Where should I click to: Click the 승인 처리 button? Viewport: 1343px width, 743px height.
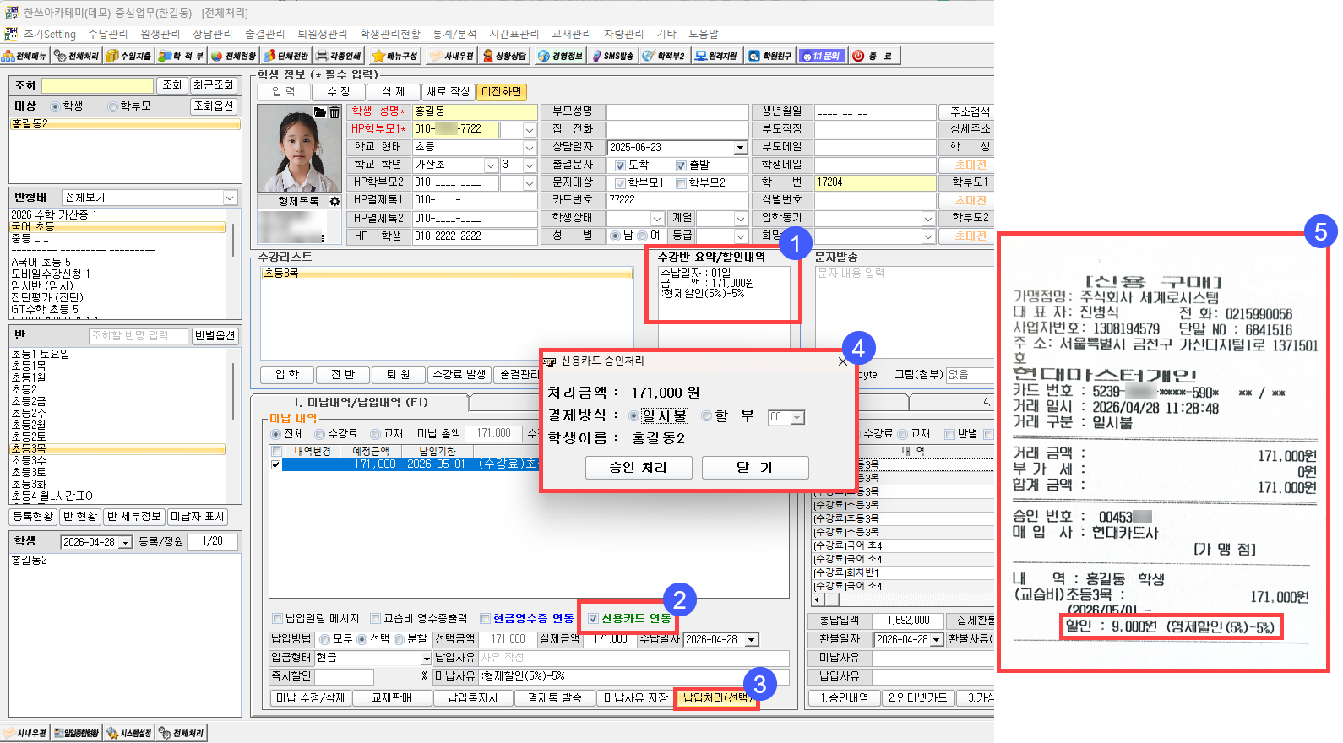pyautogui.click(x=639, y=467)
